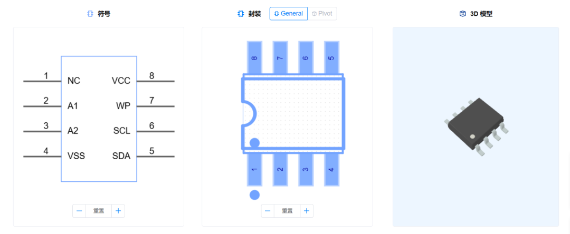The image size is (570, 234).
Task: Switch to the Pivot footprint tab
Action: pyautogui.click(x=322, y=13)
